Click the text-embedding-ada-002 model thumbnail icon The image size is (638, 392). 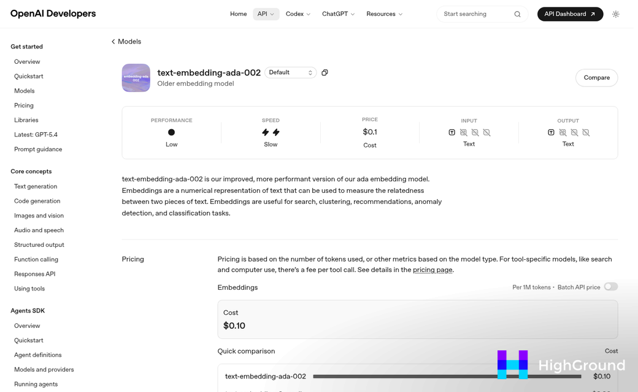[136, 78]
